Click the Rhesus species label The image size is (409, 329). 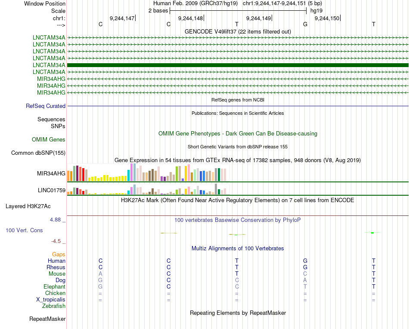(x=56, y=267)
